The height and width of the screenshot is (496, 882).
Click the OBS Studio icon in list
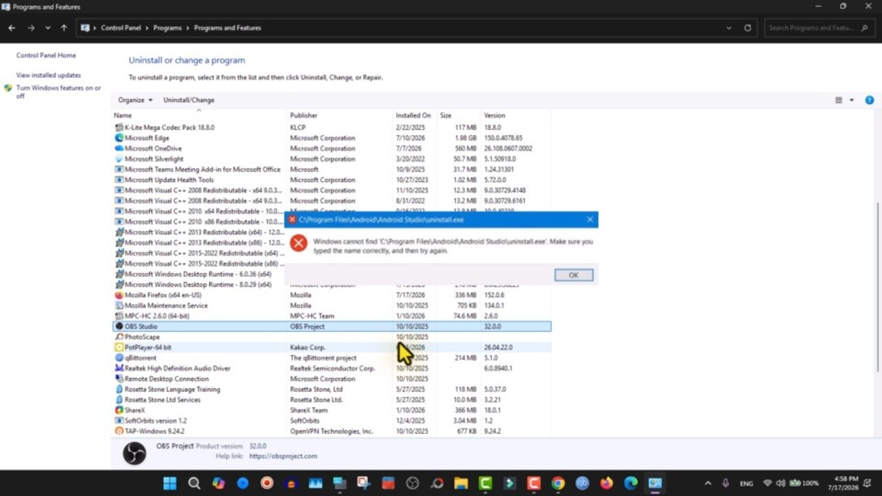pyautogui.click(x=119, y=327)
